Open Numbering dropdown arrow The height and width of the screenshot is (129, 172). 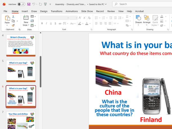coord(107,18)
